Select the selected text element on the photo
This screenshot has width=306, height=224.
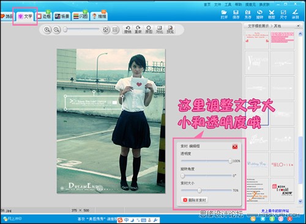pos(94,103)
